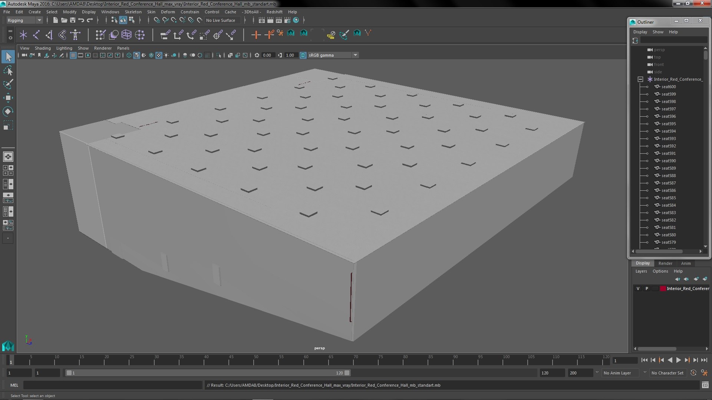Click the red layer color swatch
Screen dimensions: 712x400
click(x=663, y=289)
